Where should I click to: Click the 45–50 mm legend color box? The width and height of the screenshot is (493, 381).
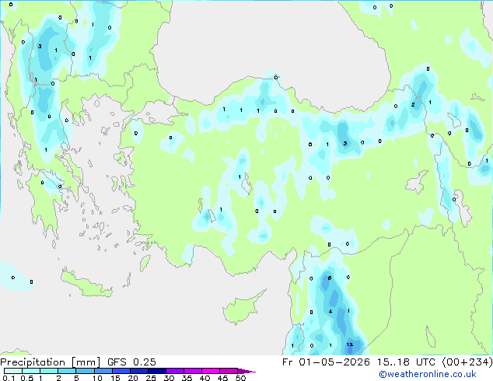click(229, 371)
